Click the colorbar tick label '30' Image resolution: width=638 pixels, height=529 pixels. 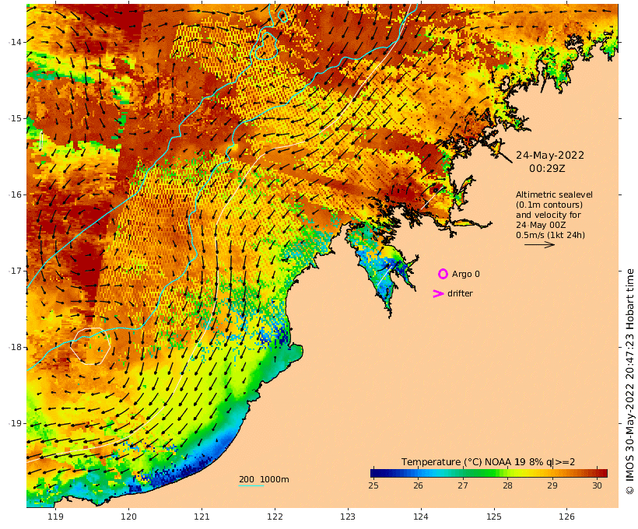click(597, 485)
